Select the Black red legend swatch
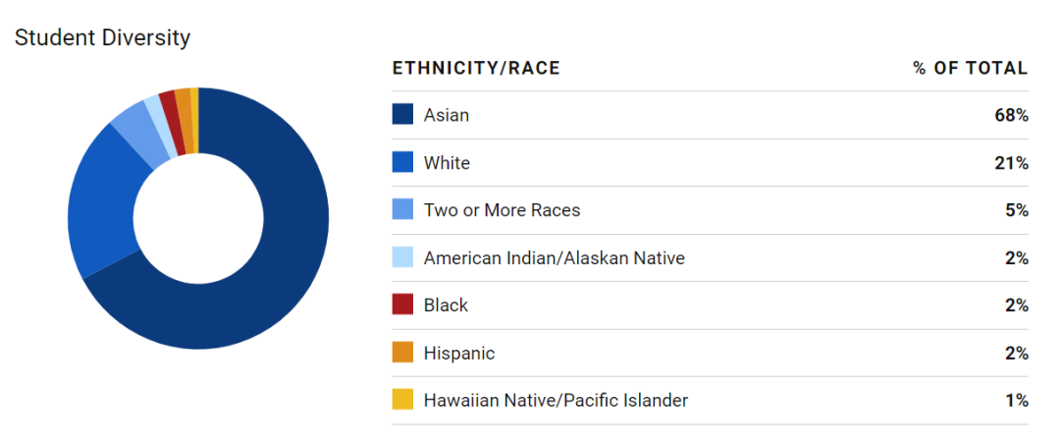1060x444 pixels. pos(402,305)
